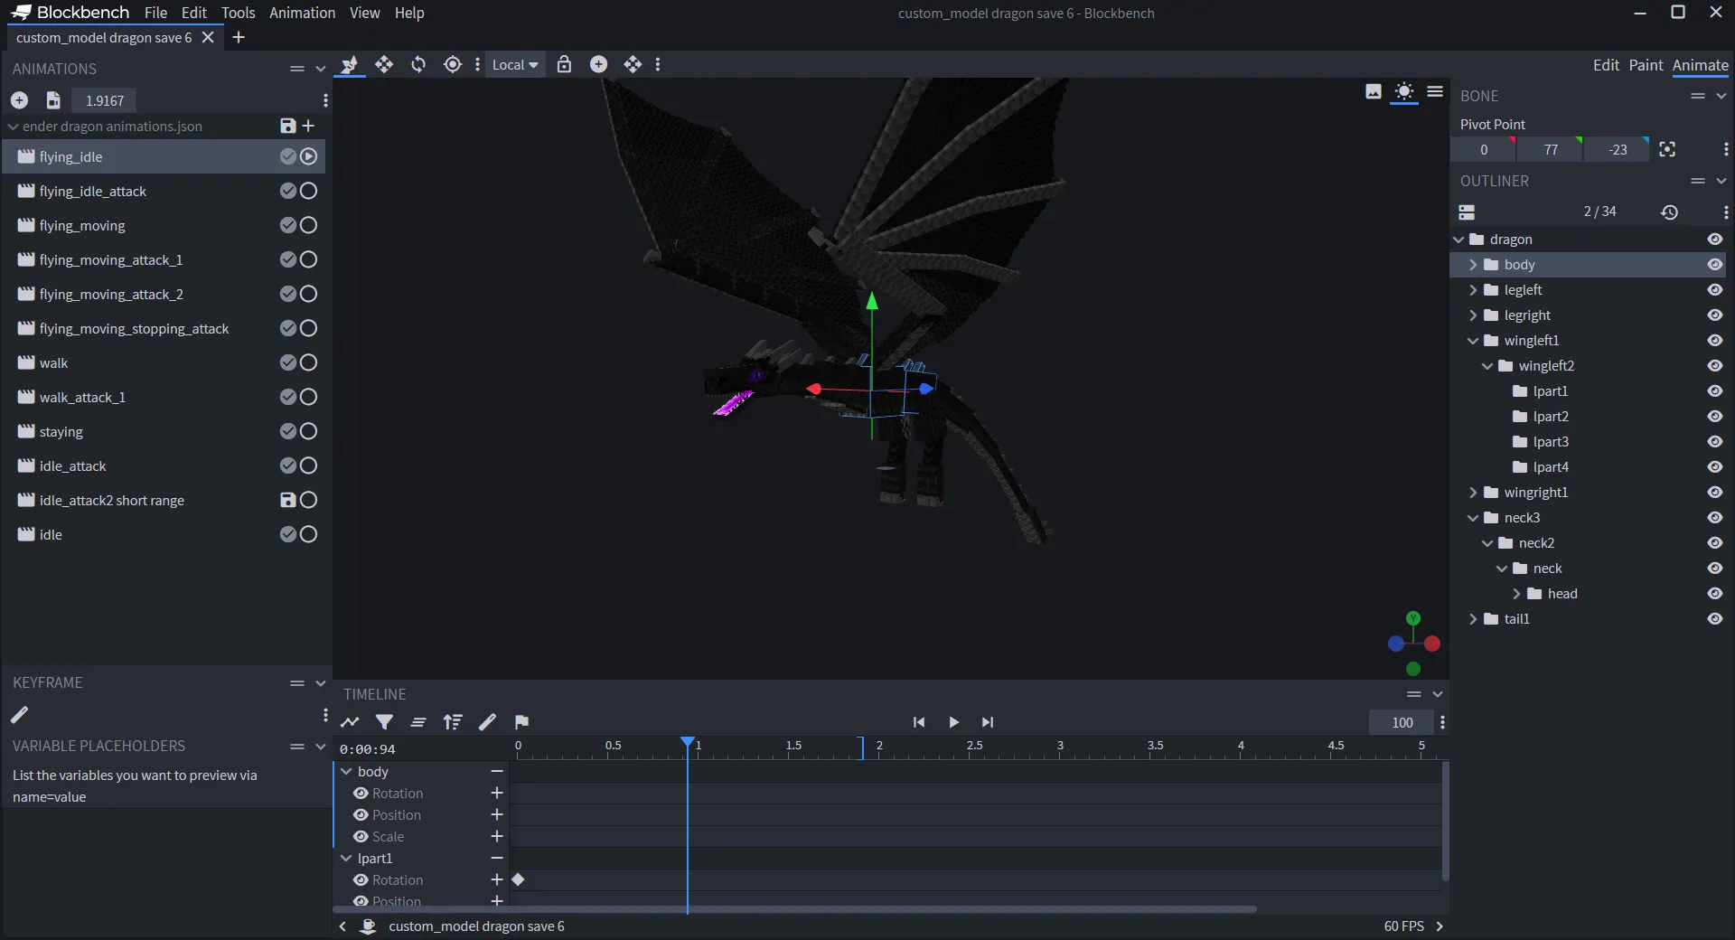Toggle body Rotation channel visibility
The height and width of the screenshot is (940, 1735).
[x=361, y=793]
